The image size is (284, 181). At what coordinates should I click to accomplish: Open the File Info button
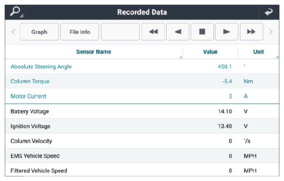point(80,32)
